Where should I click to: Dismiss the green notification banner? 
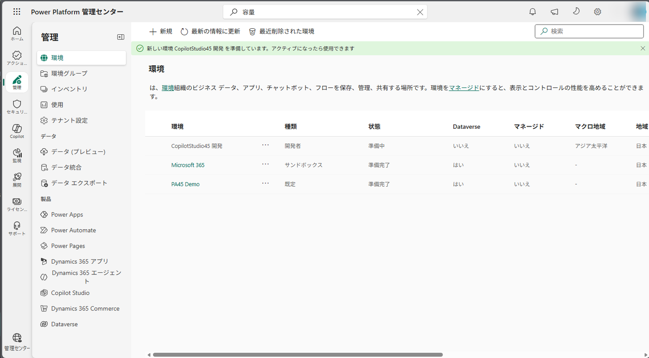[x=643, y=48]
